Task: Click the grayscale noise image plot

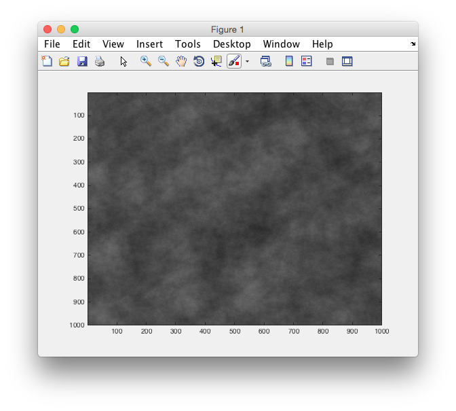Action: (235, 209)
